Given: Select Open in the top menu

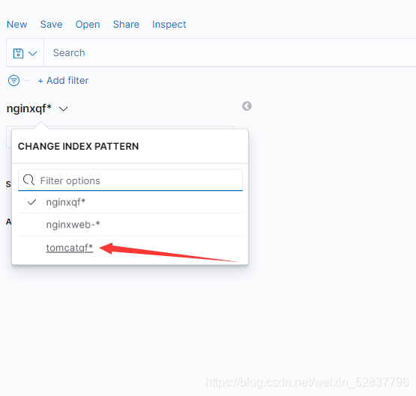Looking at the screenshot, I should [x=88, y=25].
